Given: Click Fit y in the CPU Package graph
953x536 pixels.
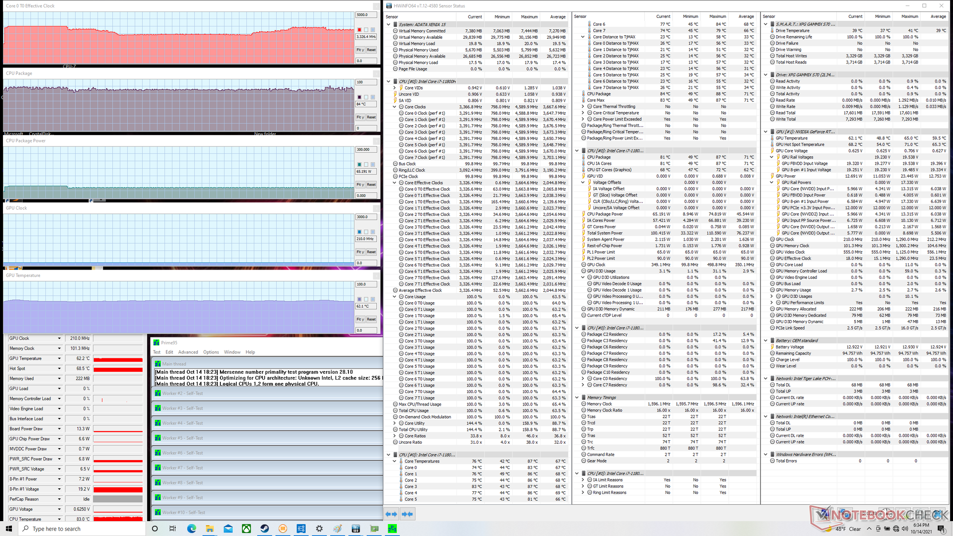Looking at the screenshot, I should (360, 117).
